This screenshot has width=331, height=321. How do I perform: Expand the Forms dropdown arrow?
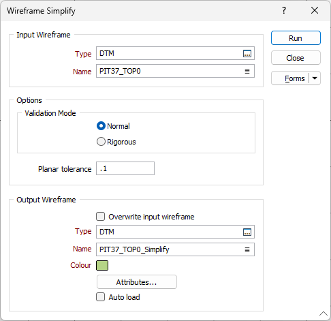315,78
